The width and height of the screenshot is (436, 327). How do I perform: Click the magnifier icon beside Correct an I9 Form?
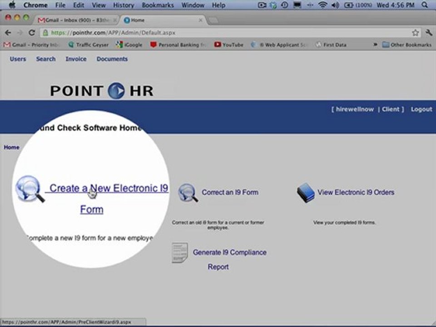[188, 193]
